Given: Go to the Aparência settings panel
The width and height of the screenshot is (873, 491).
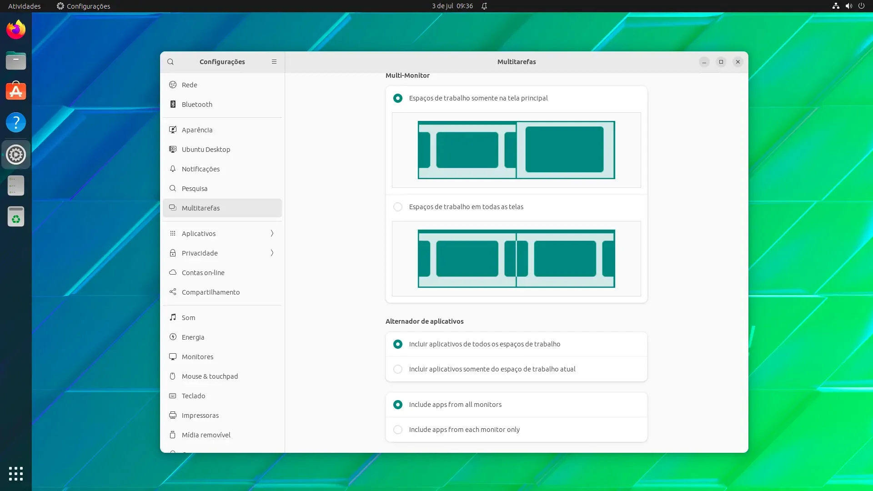Looking at the screenshot, I should (x=222, y=130).
